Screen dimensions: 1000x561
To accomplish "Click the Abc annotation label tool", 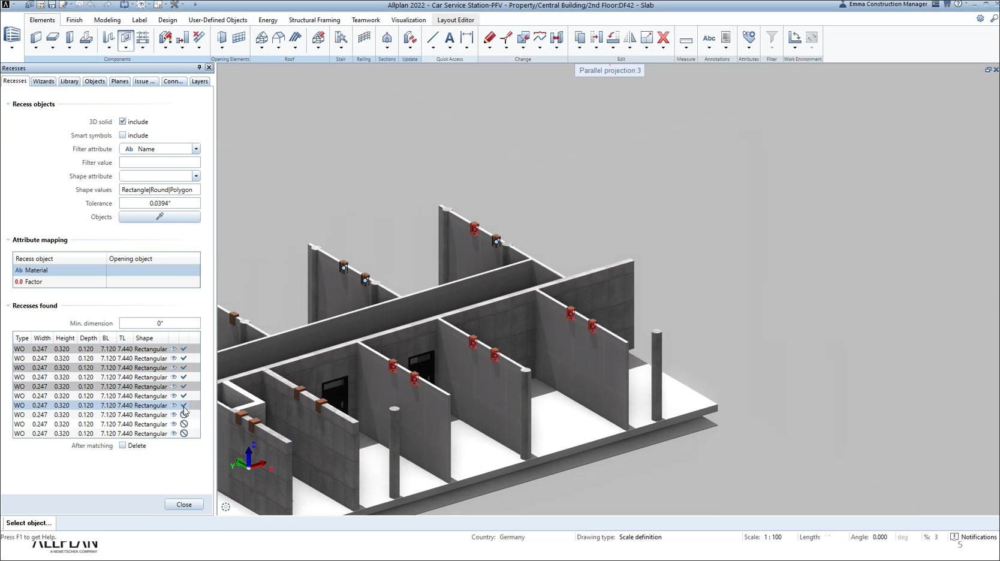I will pyautogui.click(x=709, y=38).
